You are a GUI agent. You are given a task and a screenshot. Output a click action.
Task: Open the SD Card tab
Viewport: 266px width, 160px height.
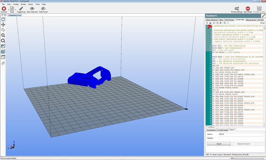pos(261,20)
